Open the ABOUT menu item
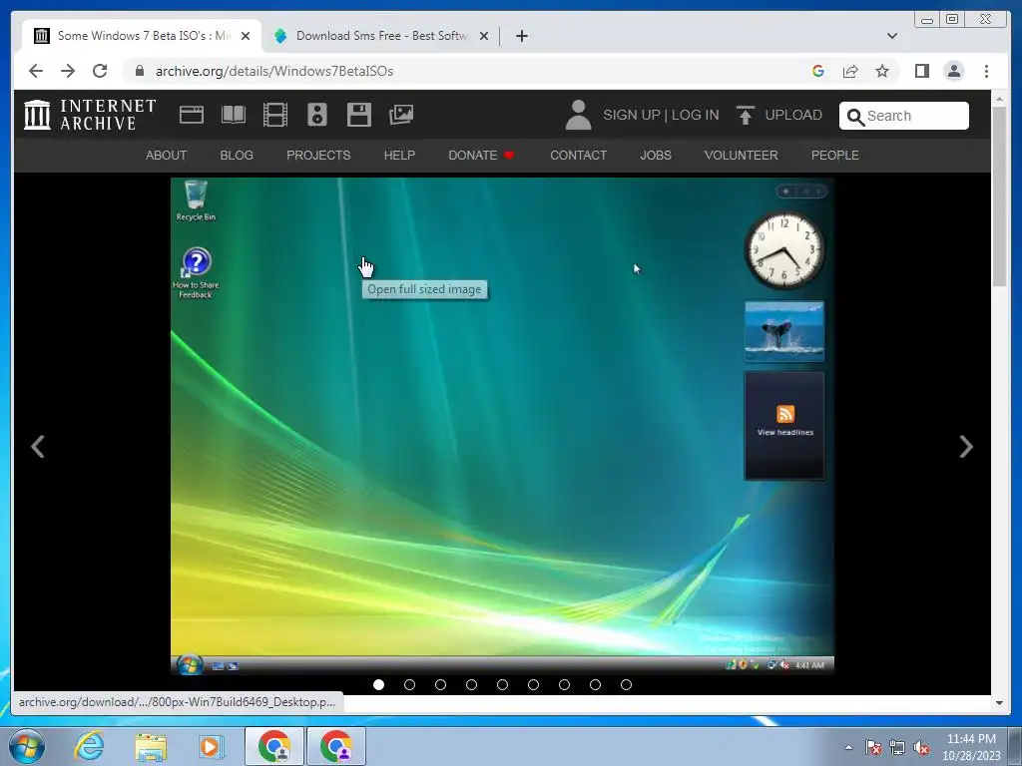The width and height of the screenshot is (1022, 766). click(167, 155)
